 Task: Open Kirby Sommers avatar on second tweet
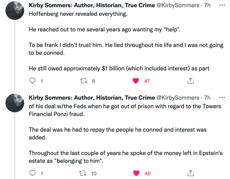(x=15, y=103)
